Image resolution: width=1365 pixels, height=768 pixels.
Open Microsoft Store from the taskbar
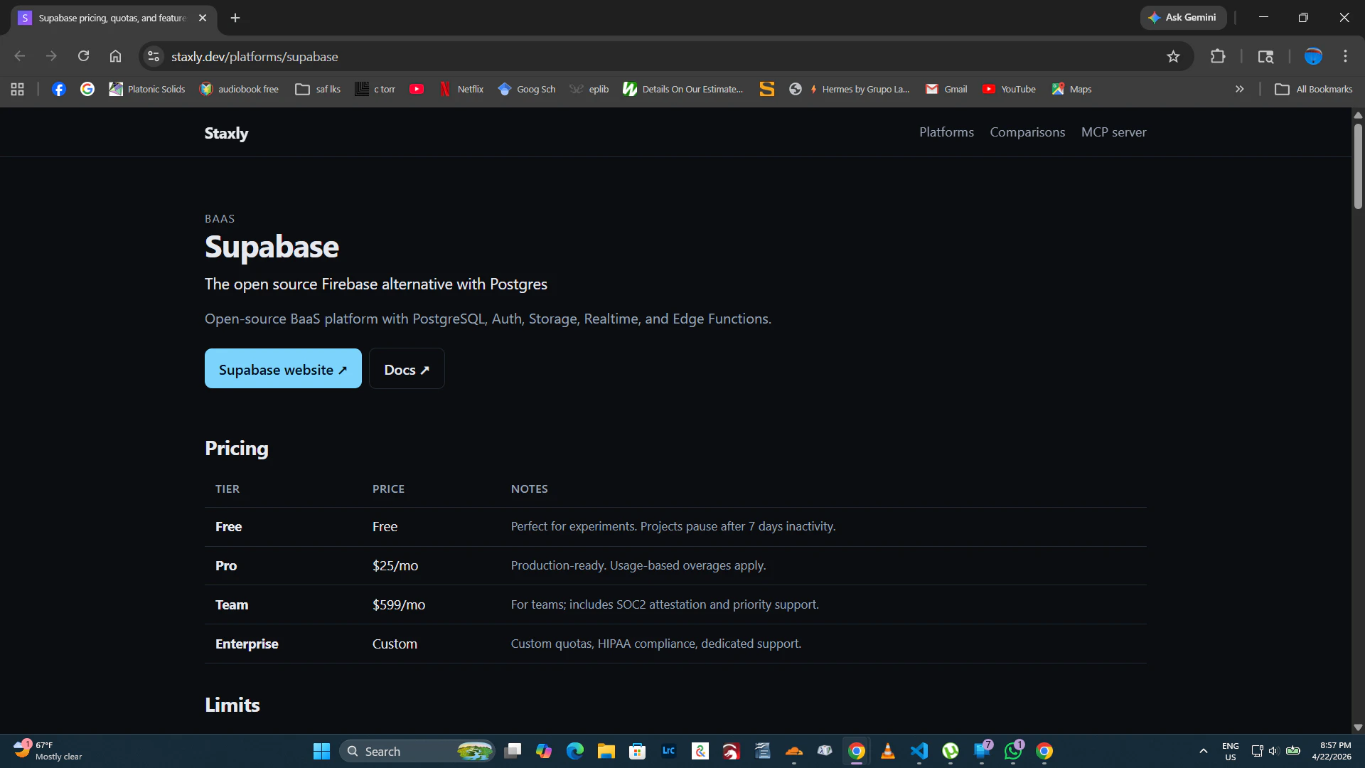pyautogui.click(x=638, y=751)
